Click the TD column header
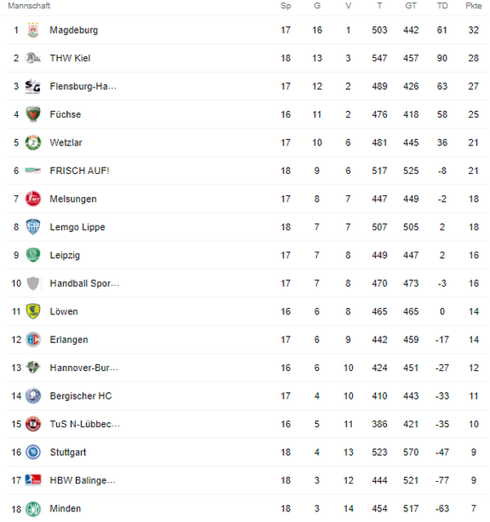The height and width of the screenshot is (522, 490). 442,6
